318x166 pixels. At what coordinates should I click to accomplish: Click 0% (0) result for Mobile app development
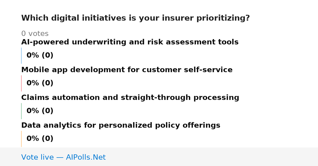point(40,83)
